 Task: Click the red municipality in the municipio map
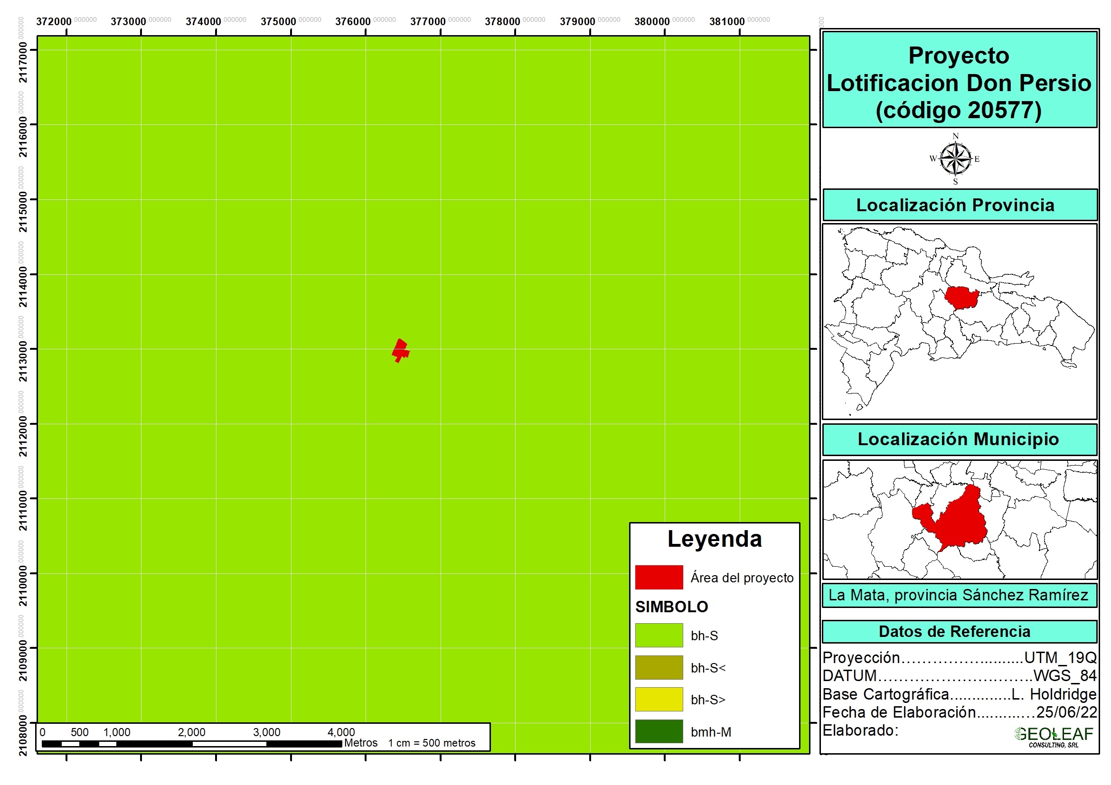[x=960, y=525]
